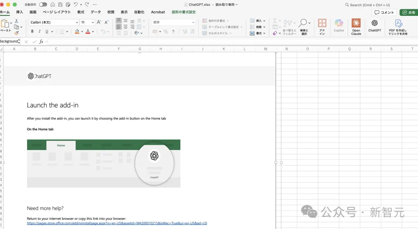
Task: Open the Acrobat ribbon tab
Action: [158, 12]
